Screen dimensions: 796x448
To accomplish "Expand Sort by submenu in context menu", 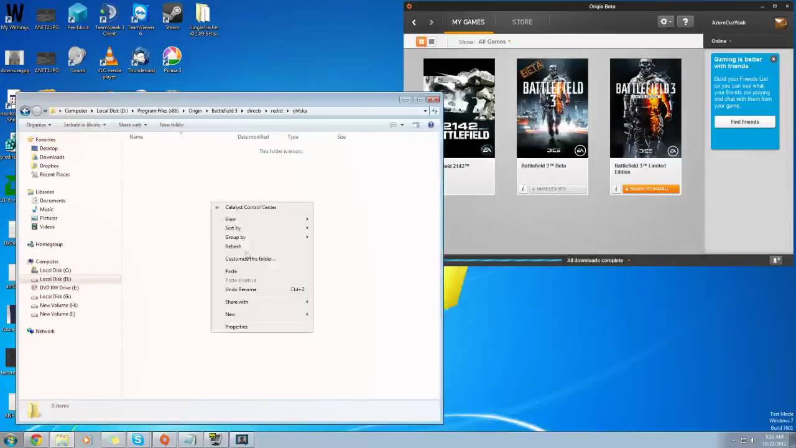I will (x=262, y=228).
